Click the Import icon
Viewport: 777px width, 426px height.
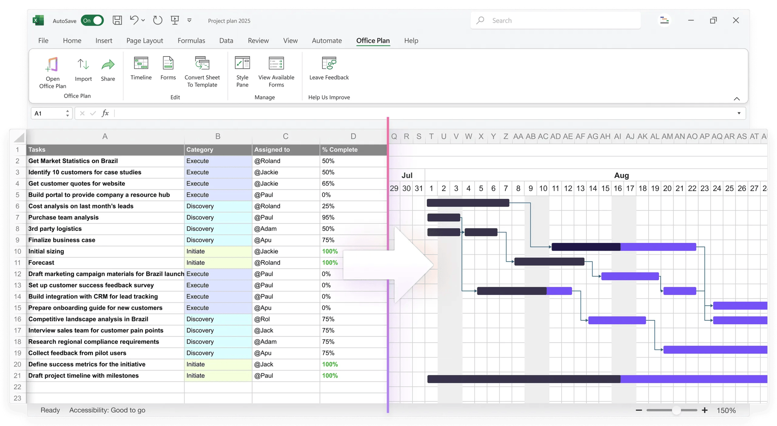(83, 70)
